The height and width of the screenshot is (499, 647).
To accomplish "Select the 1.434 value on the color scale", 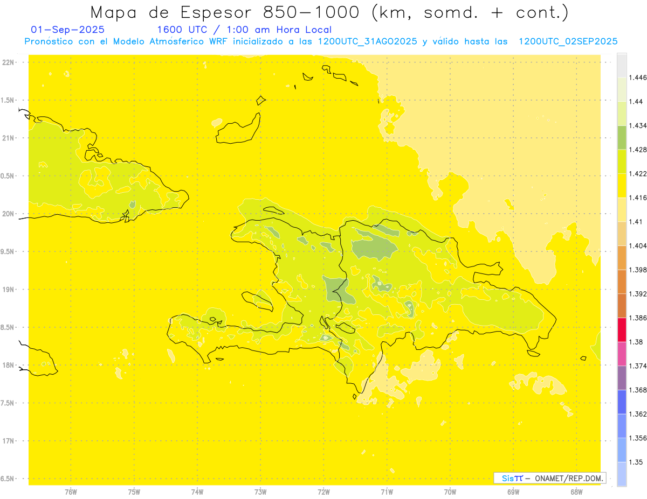I will pos(637,125).
